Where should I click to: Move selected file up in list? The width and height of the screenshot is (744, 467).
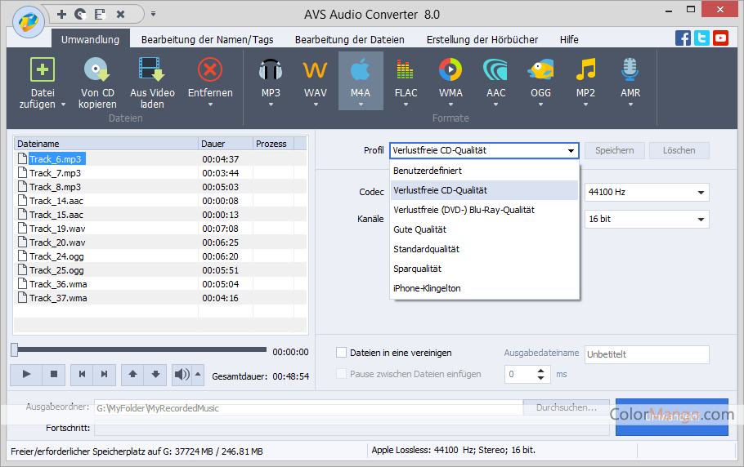coord(132,374)
